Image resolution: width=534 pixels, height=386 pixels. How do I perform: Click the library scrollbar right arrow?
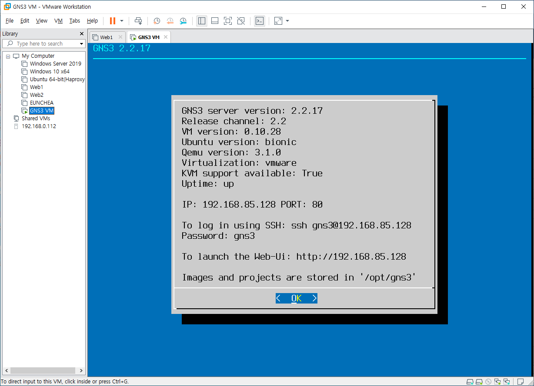[80, 371]
